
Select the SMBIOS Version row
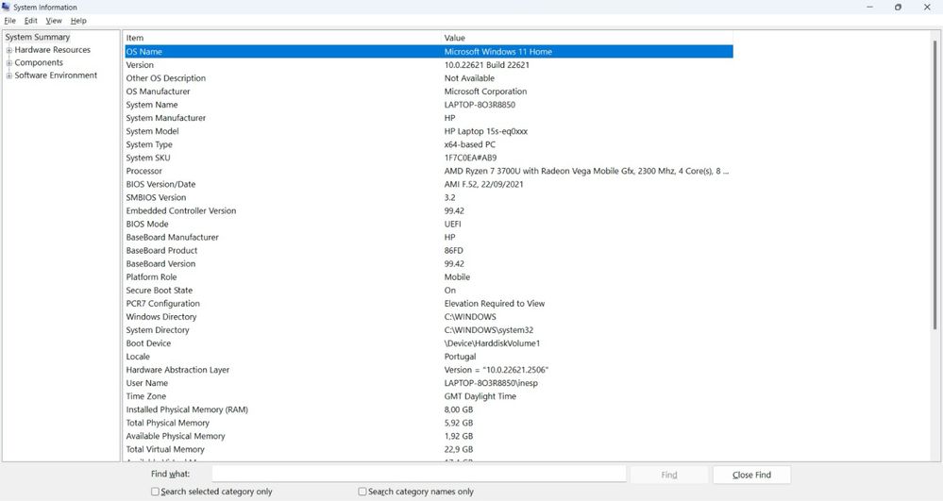point(429,197)
